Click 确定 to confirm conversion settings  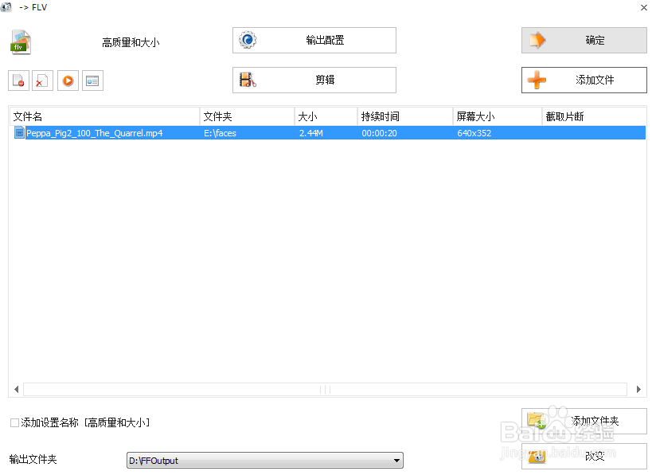[584, 40]
